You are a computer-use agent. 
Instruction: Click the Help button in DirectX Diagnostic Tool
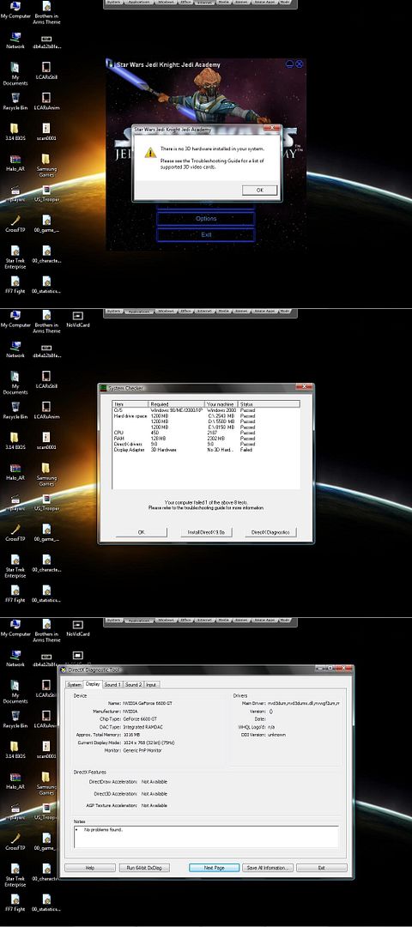[90, 868]
